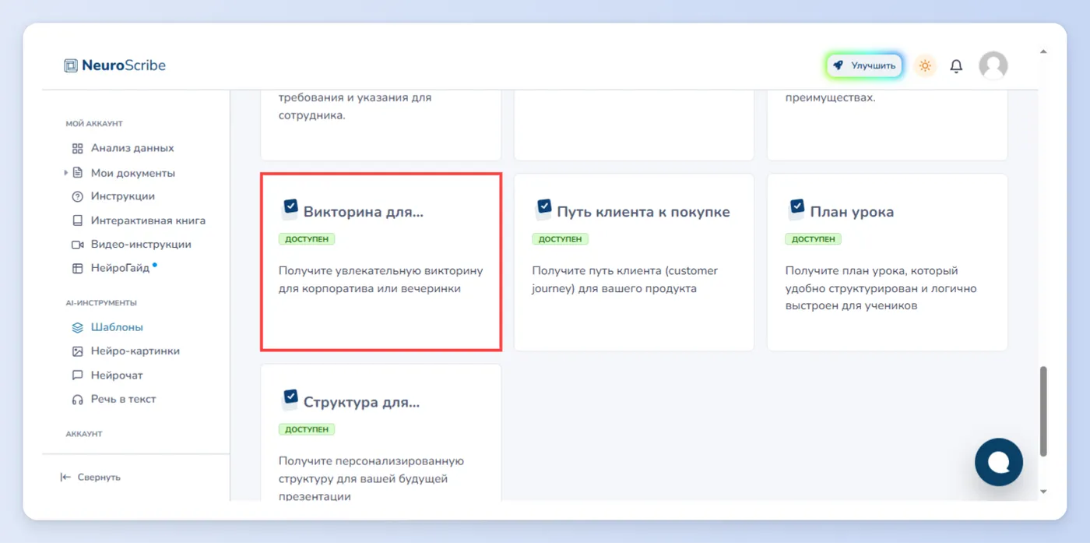Click the Речь в текст headphones icon
The width and height of the screenshot is (1090, 543).
click(x=77, y=400)
